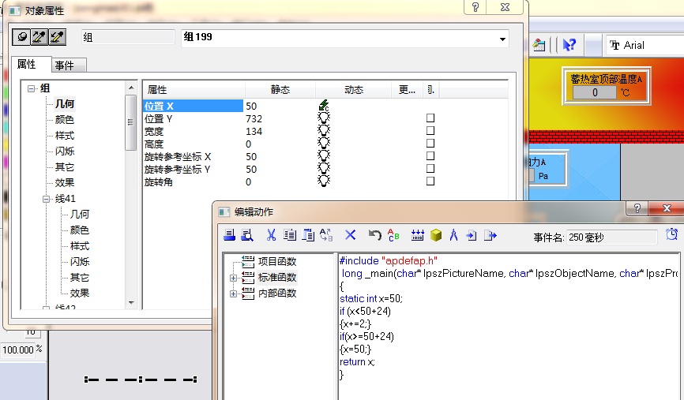Click the property tree scroll-down arrow
The image size is (684, 400).
click(131, 302)
